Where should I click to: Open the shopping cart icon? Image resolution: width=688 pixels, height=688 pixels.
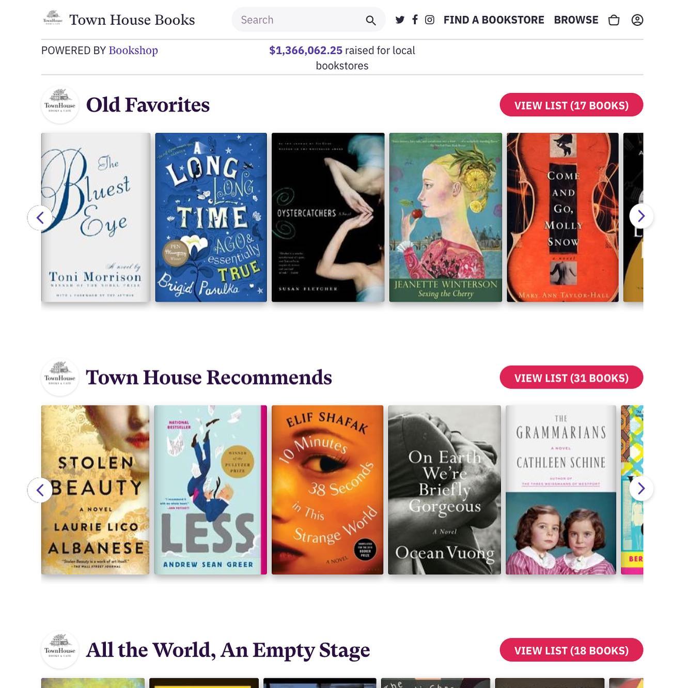pos(614,20)
